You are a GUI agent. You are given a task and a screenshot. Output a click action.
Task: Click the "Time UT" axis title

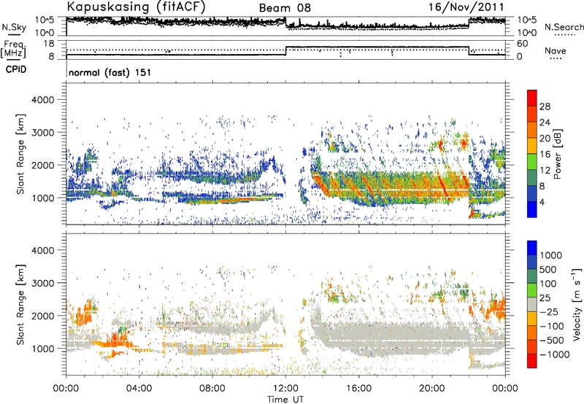pyautogui.click(x=285, y=400)
